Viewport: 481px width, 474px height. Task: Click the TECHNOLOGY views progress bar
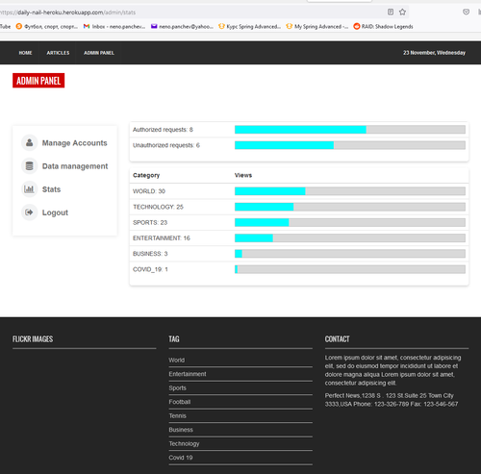coord(350,207)
